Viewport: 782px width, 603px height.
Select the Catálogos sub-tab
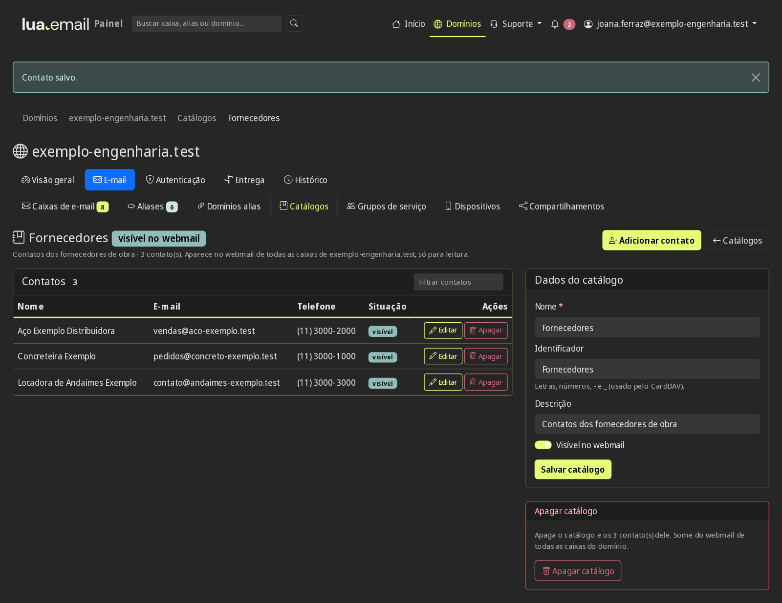click(304, 206)
